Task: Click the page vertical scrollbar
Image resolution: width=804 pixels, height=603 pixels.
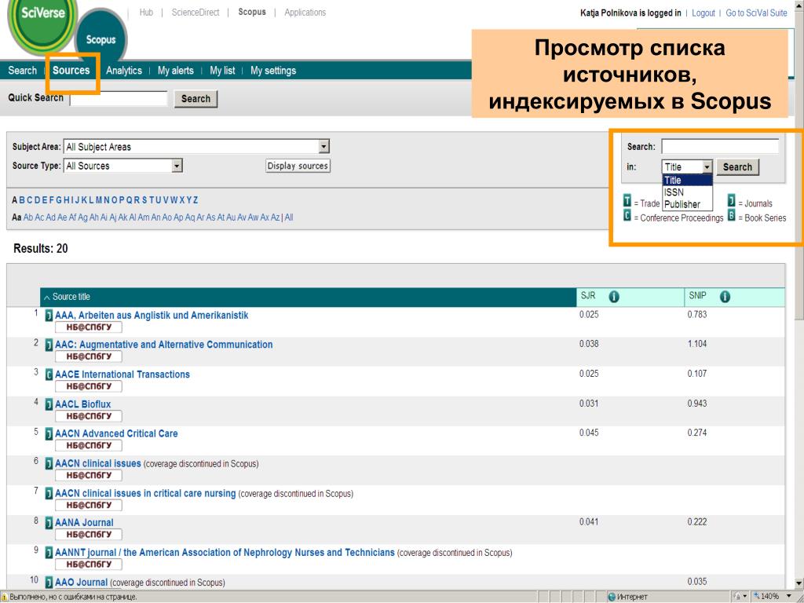Action: point(799,295)
